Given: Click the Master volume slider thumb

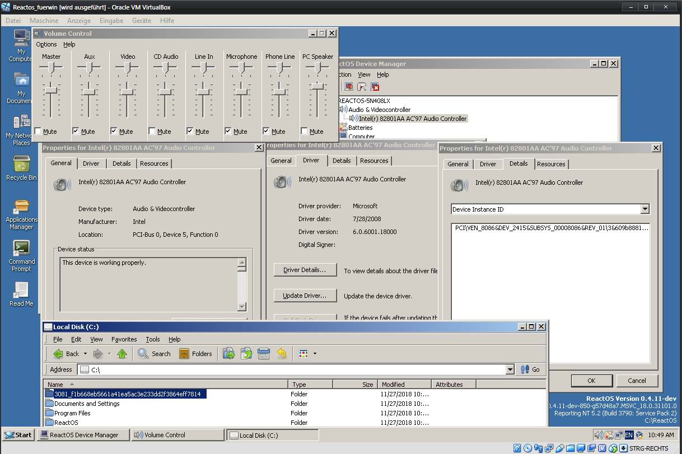Looking at the screenshot, I should [52, 90].
